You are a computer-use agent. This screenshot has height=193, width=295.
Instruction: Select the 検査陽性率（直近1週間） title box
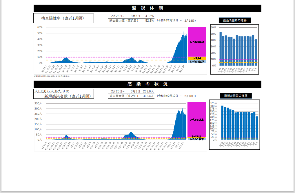coord(63,18)
